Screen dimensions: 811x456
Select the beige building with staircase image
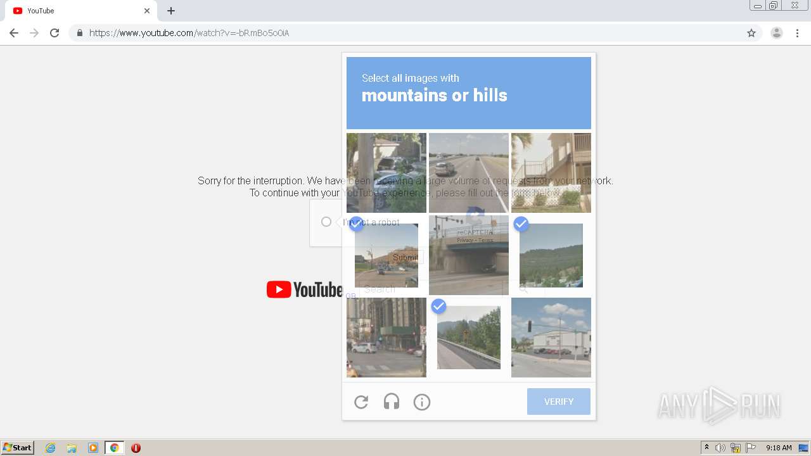pyautogui.click(x=551, y=173)
